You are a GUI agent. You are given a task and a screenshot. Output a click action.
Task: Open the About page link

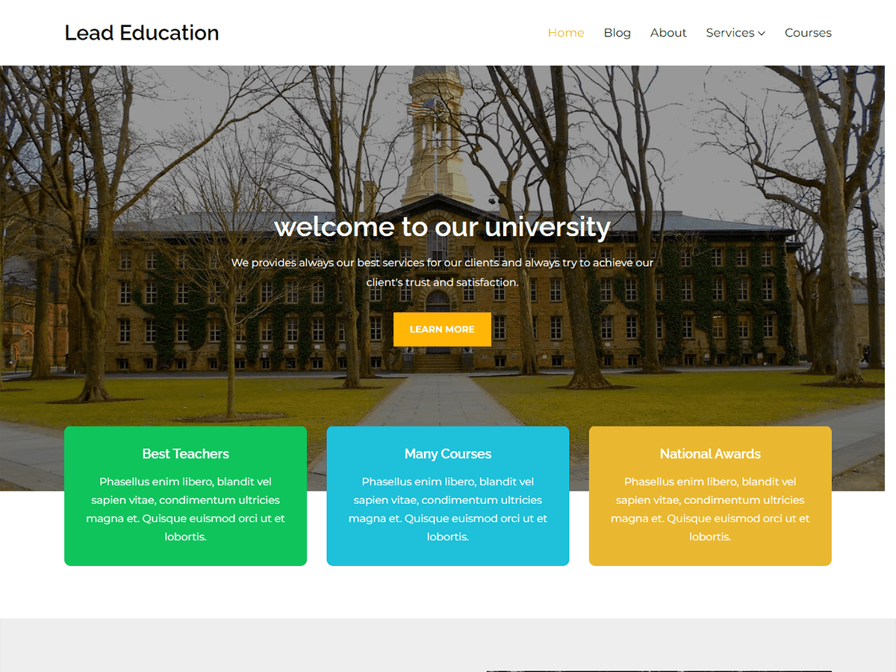[668, 33]
